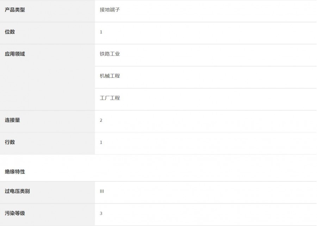Select the 机械工程 entry

(x=110, y=76)
